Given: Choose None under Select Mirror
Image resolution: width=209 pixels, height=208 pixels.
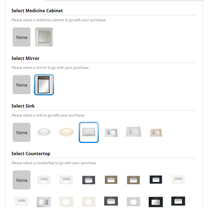Looking at the screenshot, I should pos(22,85).
